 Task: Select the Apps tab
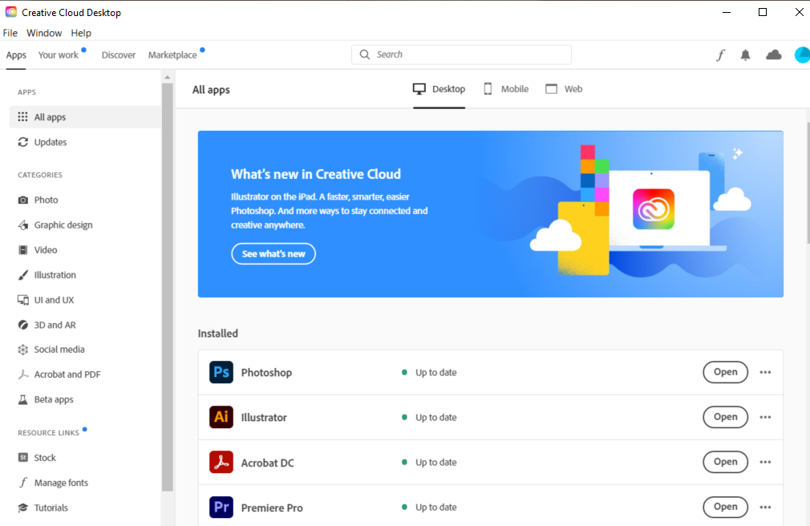(16, 55)
